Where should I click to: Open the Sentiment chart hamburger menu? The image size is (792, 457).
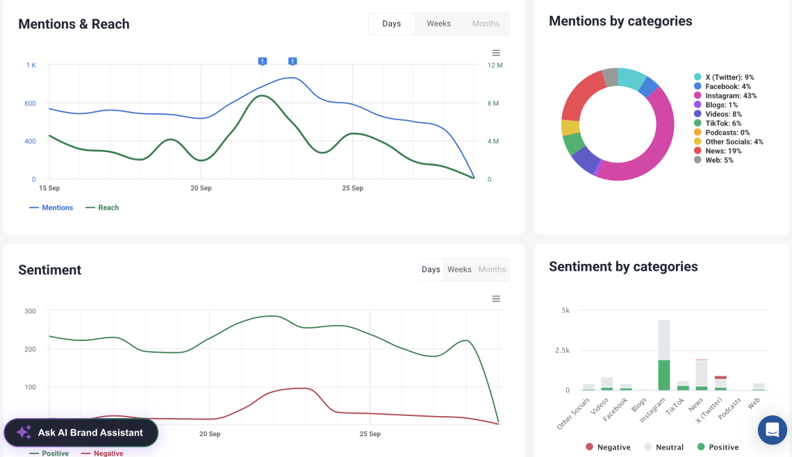[x=496, y=299]
